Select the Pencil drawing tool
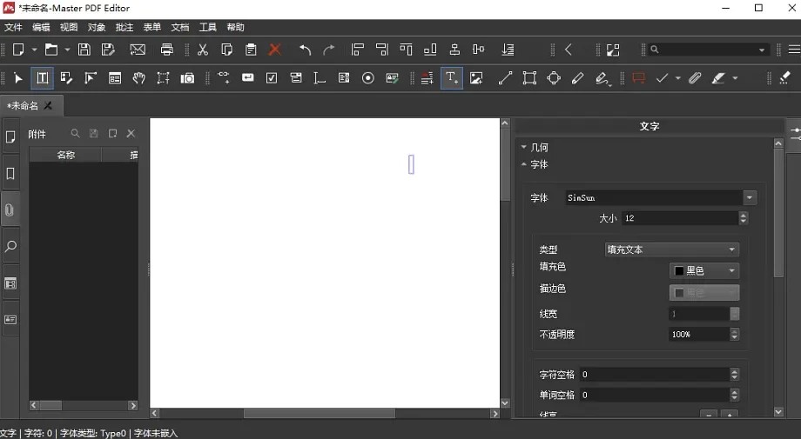The height and width of the screenshot is (439, 801). (x=577, y=78)
